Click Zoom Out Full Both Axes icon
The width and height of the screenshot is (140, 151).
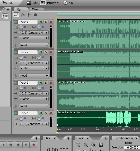[93, 145]
